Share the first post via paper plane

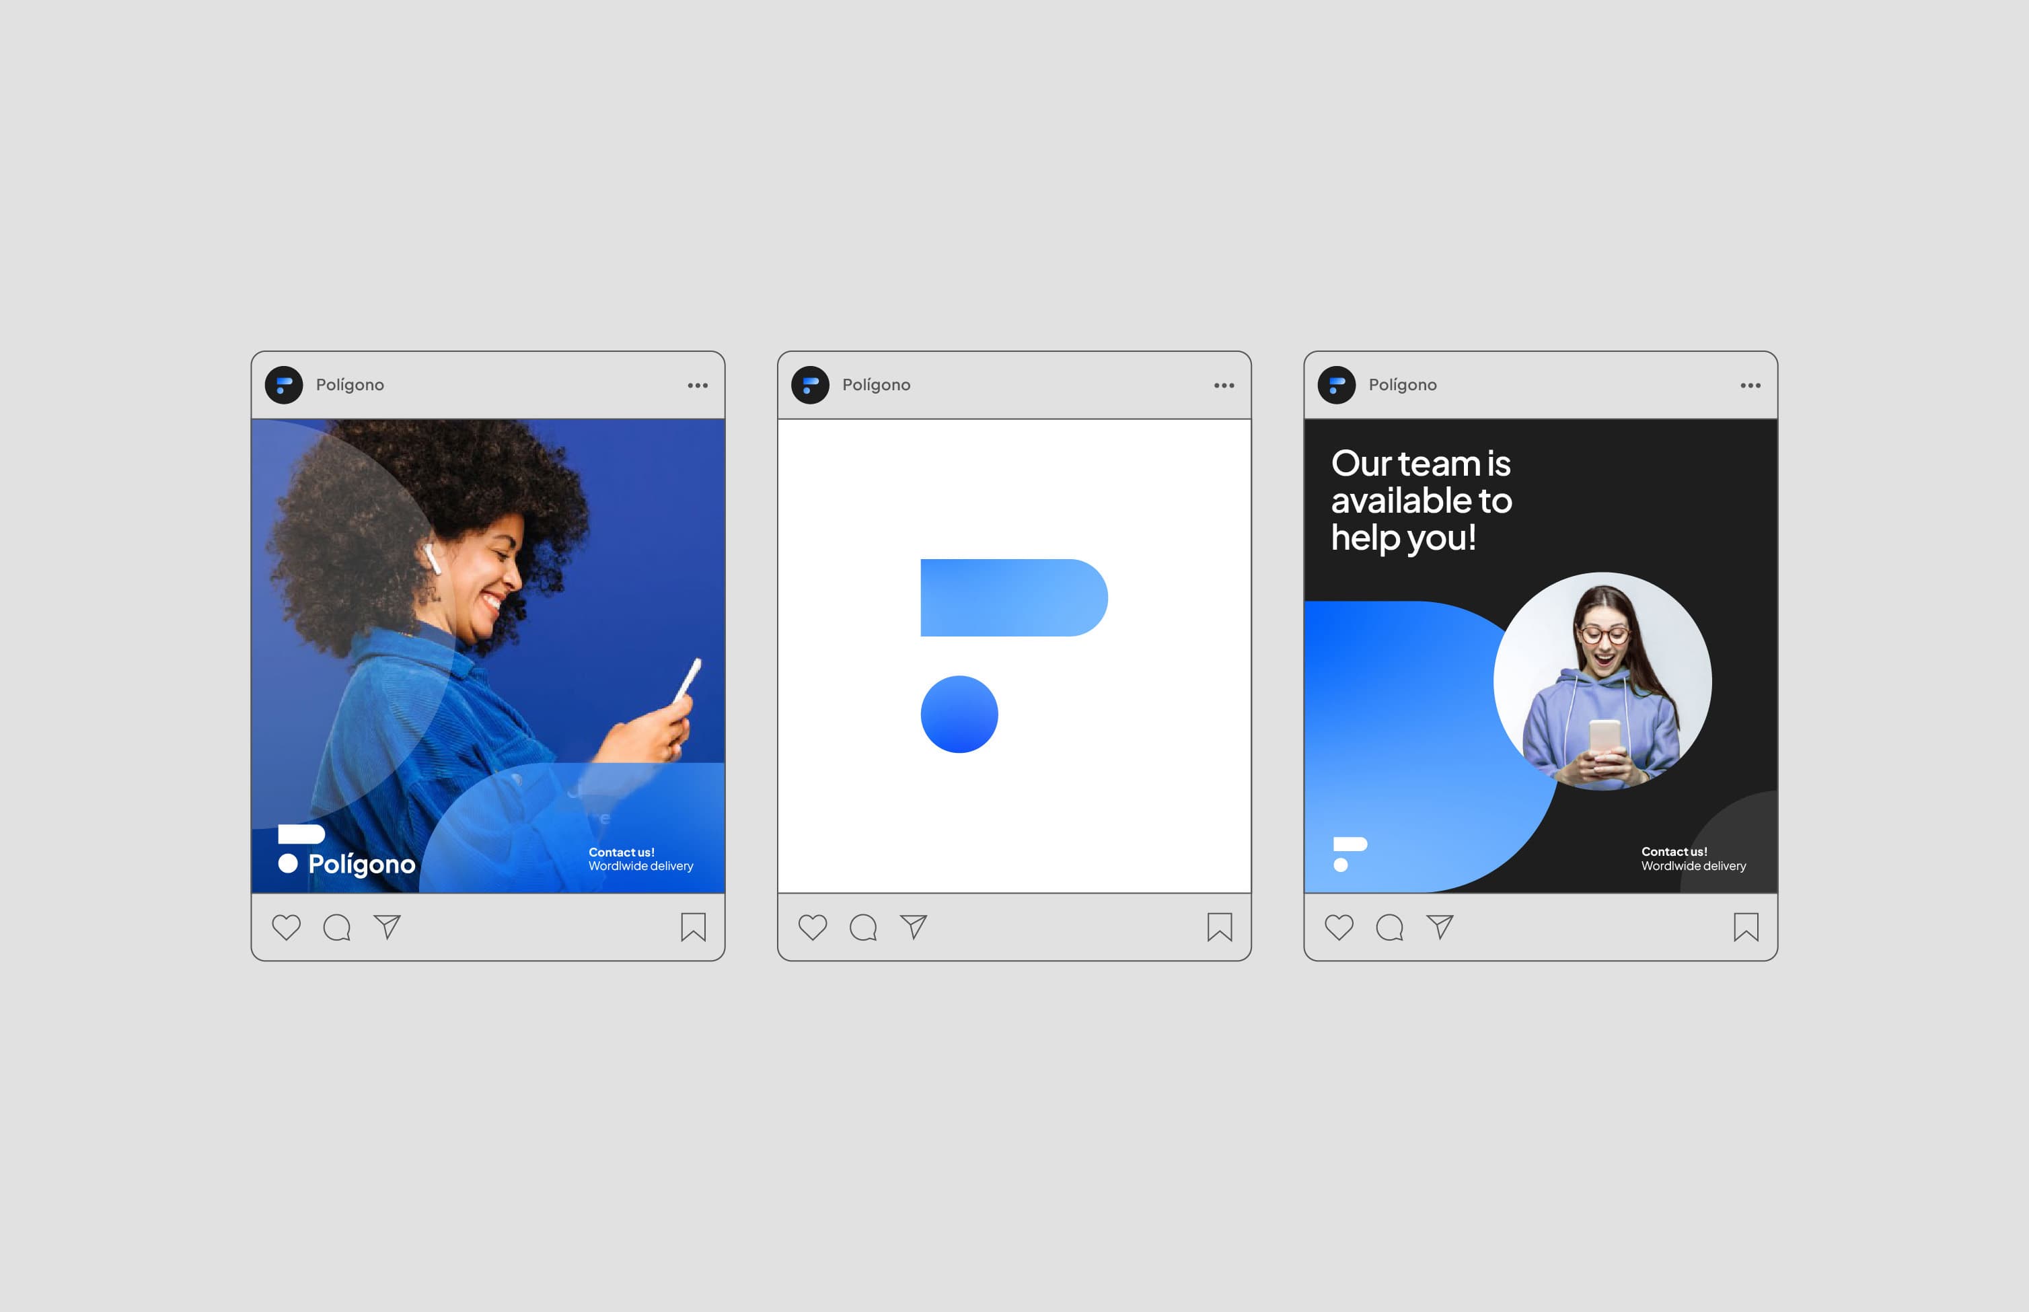(x=387, y=927)
